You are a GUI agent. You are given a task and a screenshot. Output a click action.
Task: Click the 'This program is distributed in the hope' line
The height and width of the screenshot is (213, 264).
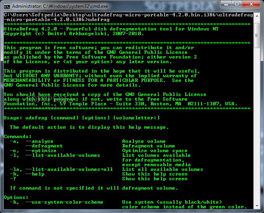tap(102, 71)
